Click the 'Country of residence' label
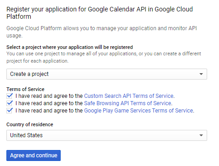Image resolution: width=219 pixels, height=166 pixels. coord(30,124)
